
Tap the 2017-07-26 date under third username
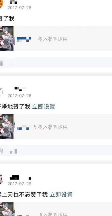[x=19, y=184]
